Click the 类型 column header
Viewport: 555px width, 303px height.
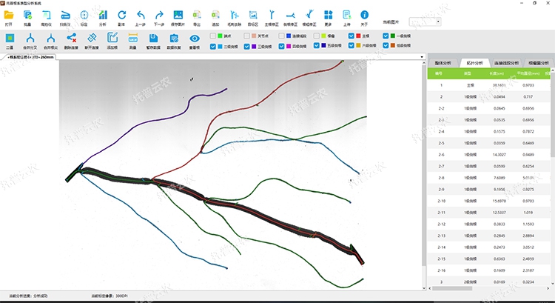(x=468, y=73)
